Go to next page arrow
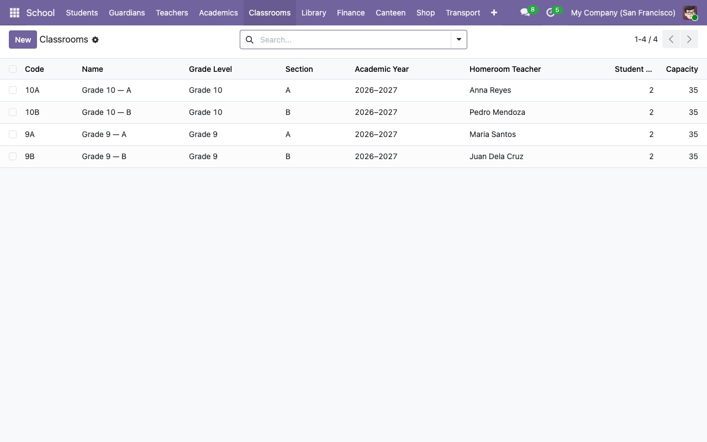This screenshot has height=442, width=707. pyautogui.click(x=689, y=39)
